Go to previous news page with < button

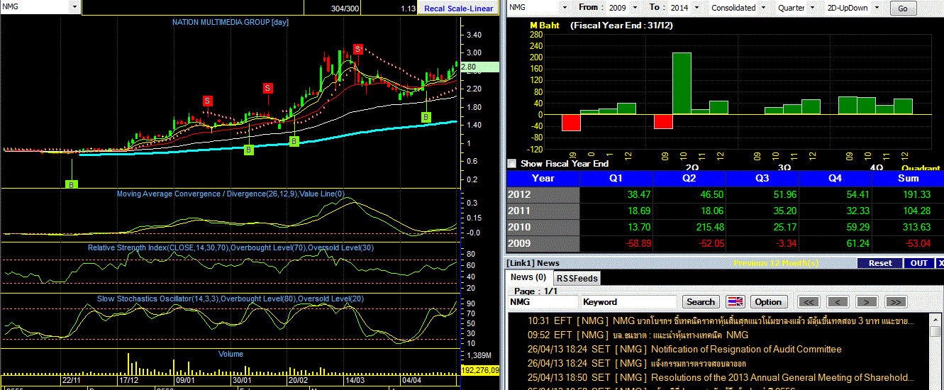click(x=838, y=302)
